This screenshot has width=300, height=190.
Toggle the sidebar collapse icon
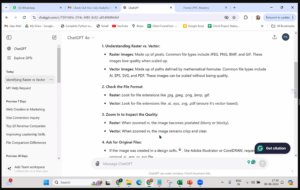(9, 37)
